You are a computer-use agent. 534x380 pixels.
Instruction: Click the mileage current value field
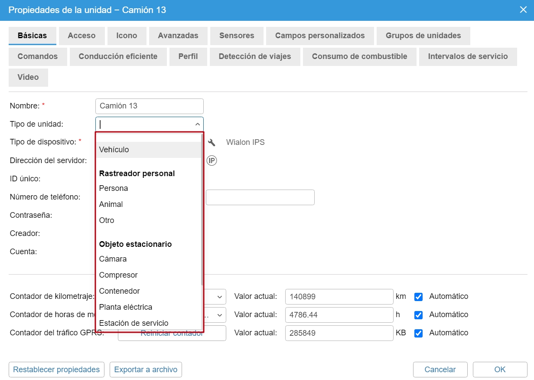[x=339, y=297]
